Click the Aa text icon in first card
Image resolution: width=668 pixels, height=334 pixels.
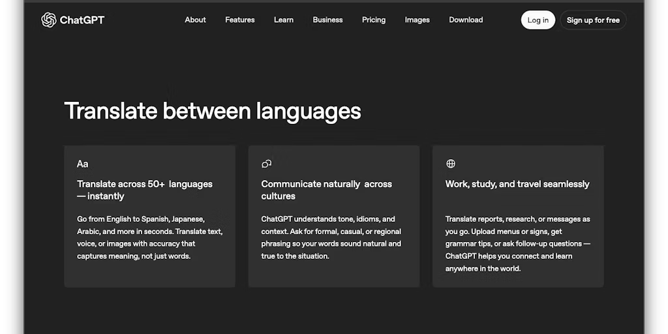pos(82,164)
